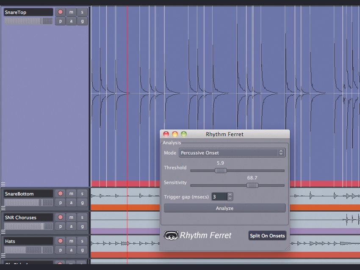Zoom the Rhythm Ferret window
Screen dimensions: 360x270
184,134
